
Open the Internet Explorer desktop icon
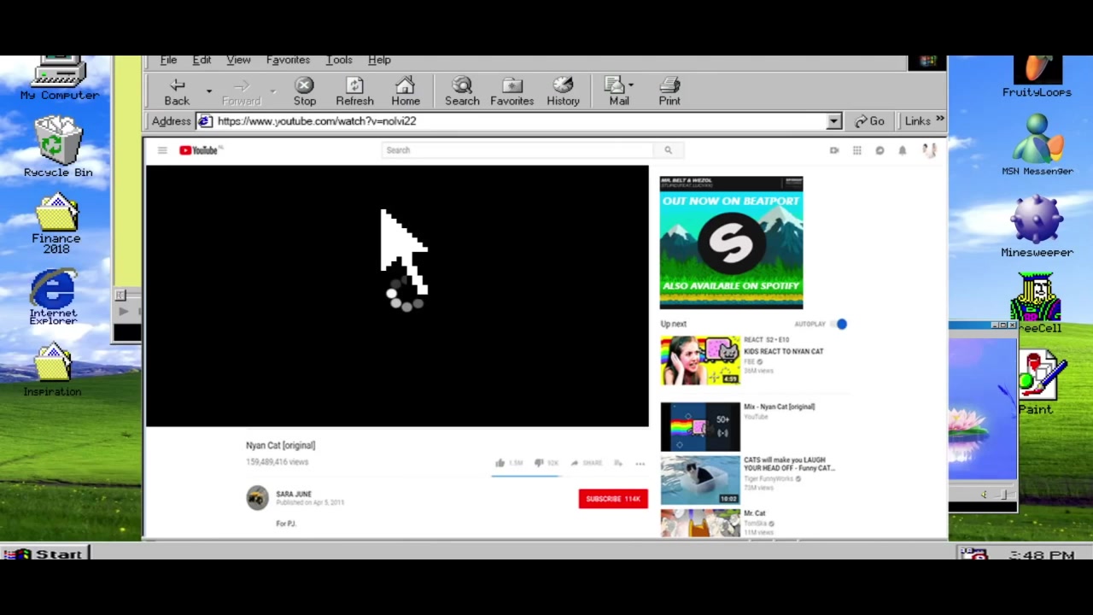click(x=53, y=297)
